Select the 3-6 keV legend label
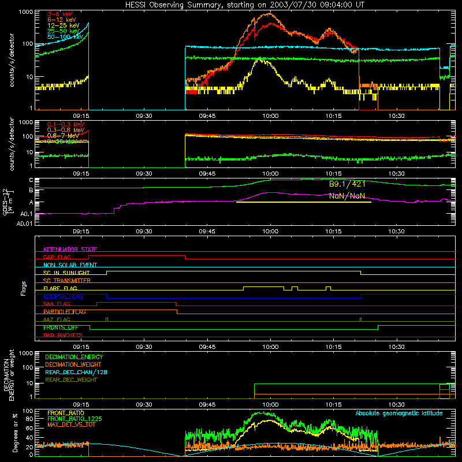The height and width of the screenshot is (462, 462). point(60,14)
